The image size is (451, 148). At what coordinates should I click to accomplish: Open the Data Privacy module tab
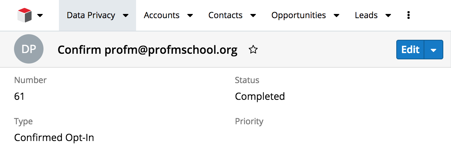pyautogui.click(x=91, y=15)
